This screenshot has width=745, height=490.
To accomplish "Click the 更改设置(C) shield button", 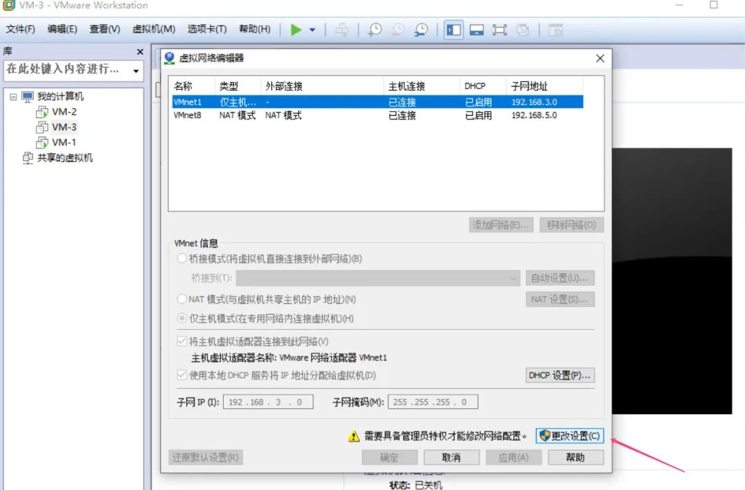I will [x=570, y=435].
